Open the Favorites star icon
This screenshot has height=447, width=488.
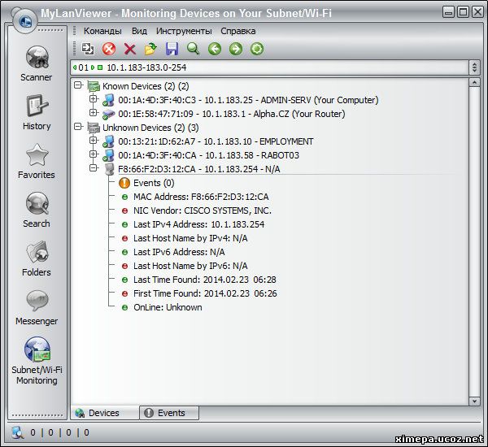click(x=37, y=155)
